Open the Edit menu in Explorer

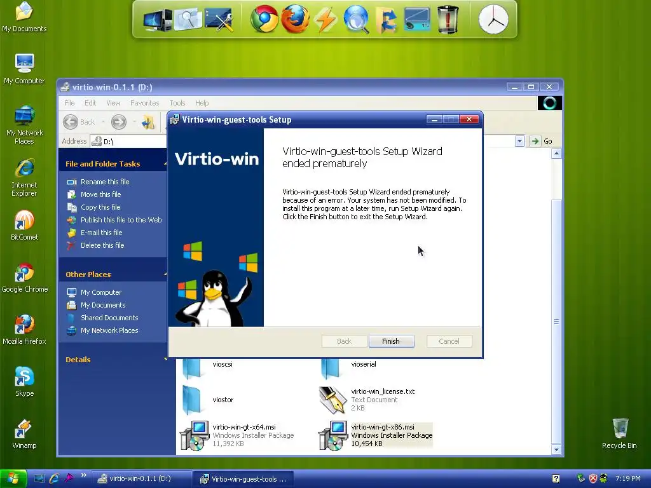[90, 103]
